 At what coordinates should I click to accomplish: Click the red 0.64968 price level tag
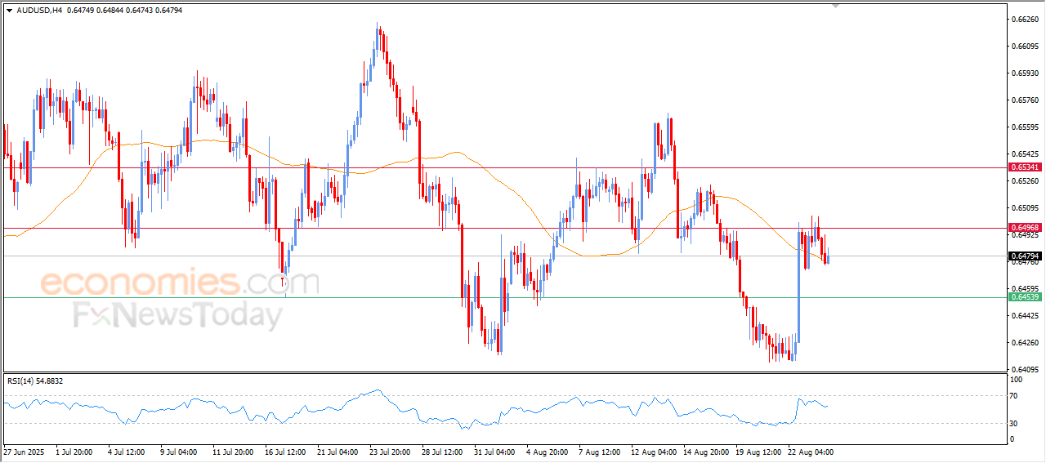coord(1025,228)
